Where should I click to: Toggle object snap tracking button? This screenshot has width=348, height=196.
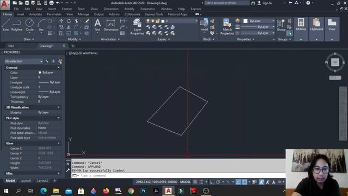[238, 182]
